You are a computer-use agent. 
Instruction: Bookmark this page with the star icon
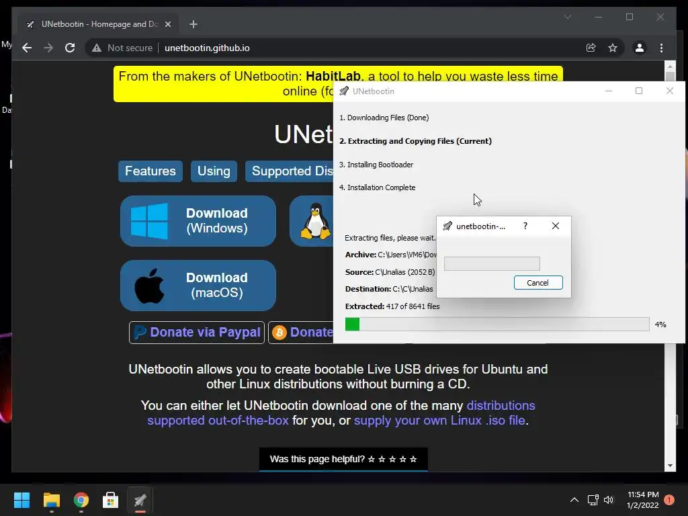pyautogui.click(x=613, y=48)
